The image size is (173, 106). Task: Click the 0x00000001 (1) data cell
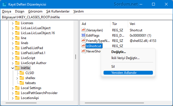coord(140,36)
